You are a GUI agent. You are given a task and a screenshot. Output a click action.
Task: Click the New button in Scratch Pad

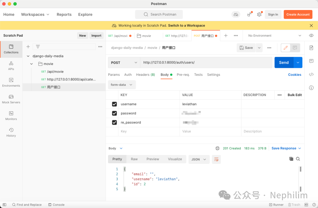tap(82, 36)
